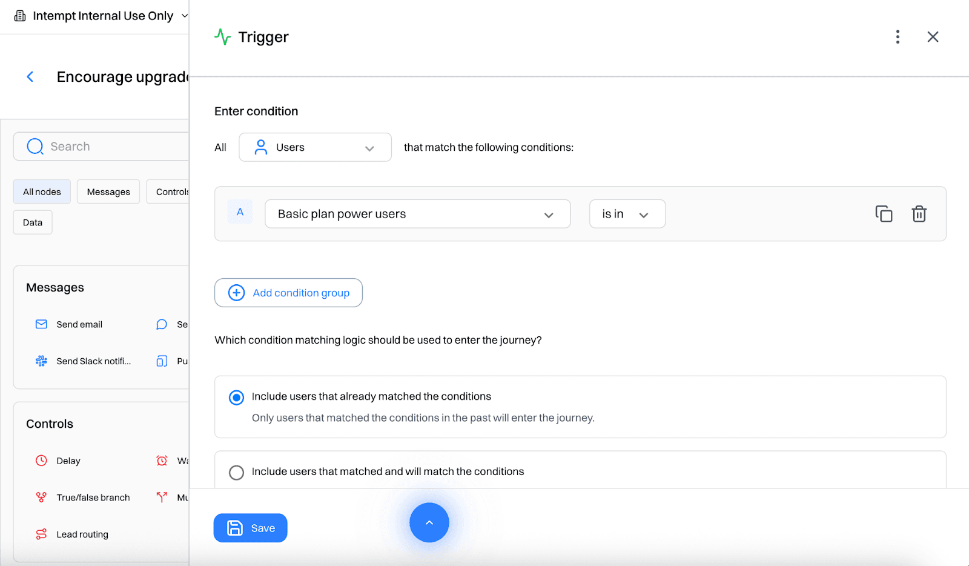
Task: Click the node Search field
Action: click(x=109, y=147)
